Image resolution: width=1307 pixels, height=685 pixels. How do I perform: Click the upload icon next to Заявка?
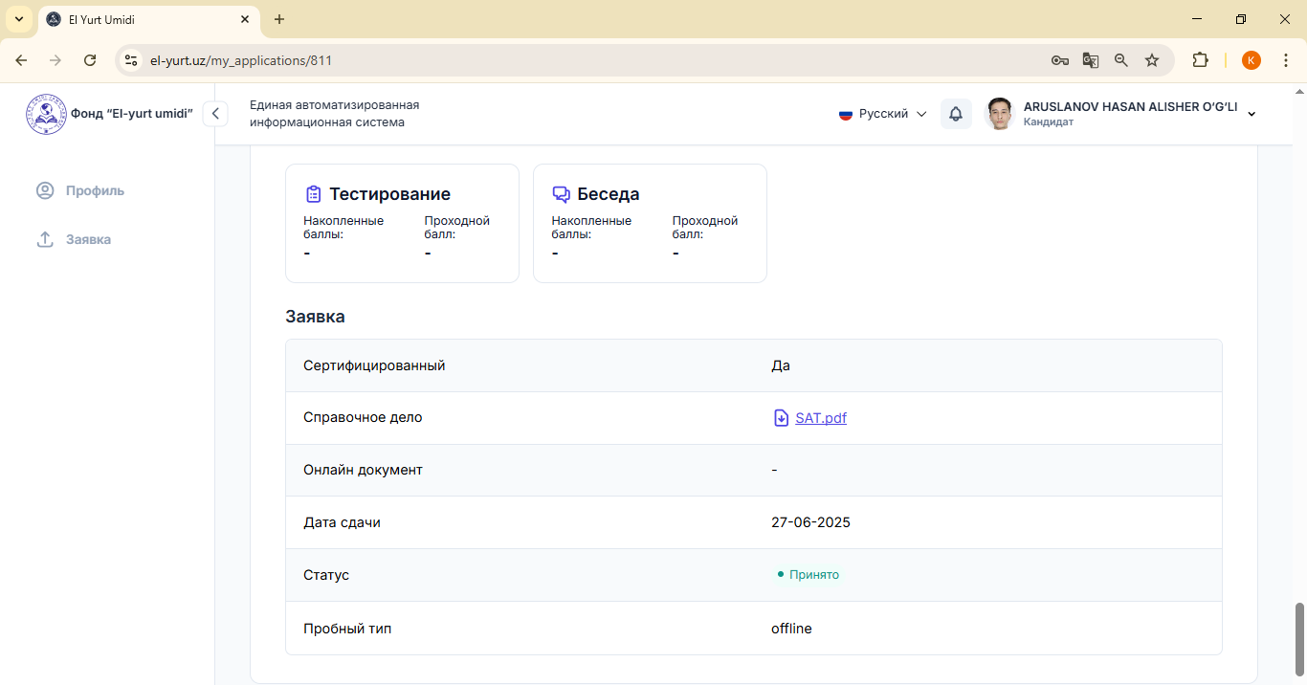pyautogui.click(x=45, y=239)
